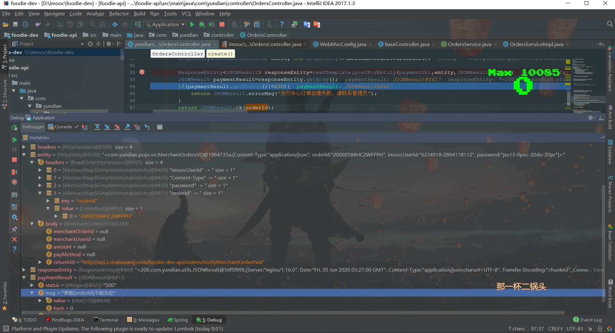Collapse the body MerchantOrdersVO node

point(32,224)
